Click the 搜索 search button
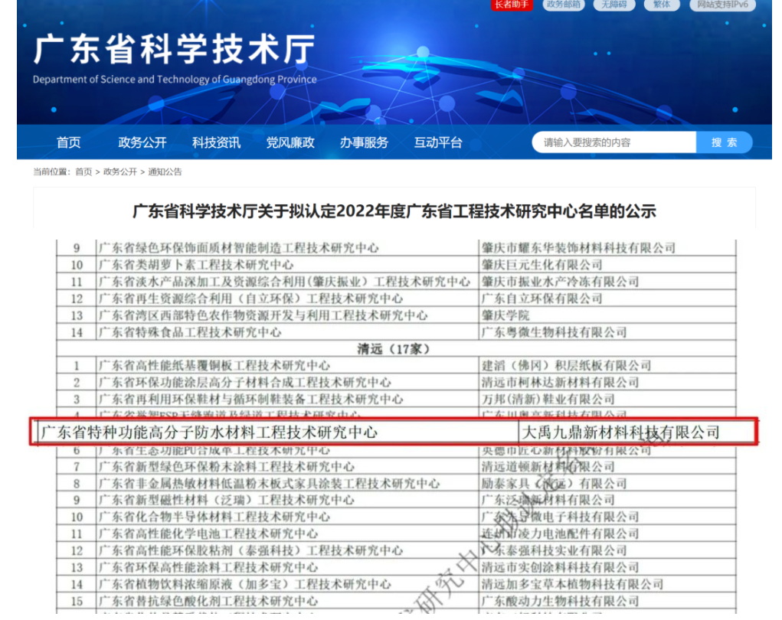Viewport: 782px width, 620px height. tap(724, 142)
